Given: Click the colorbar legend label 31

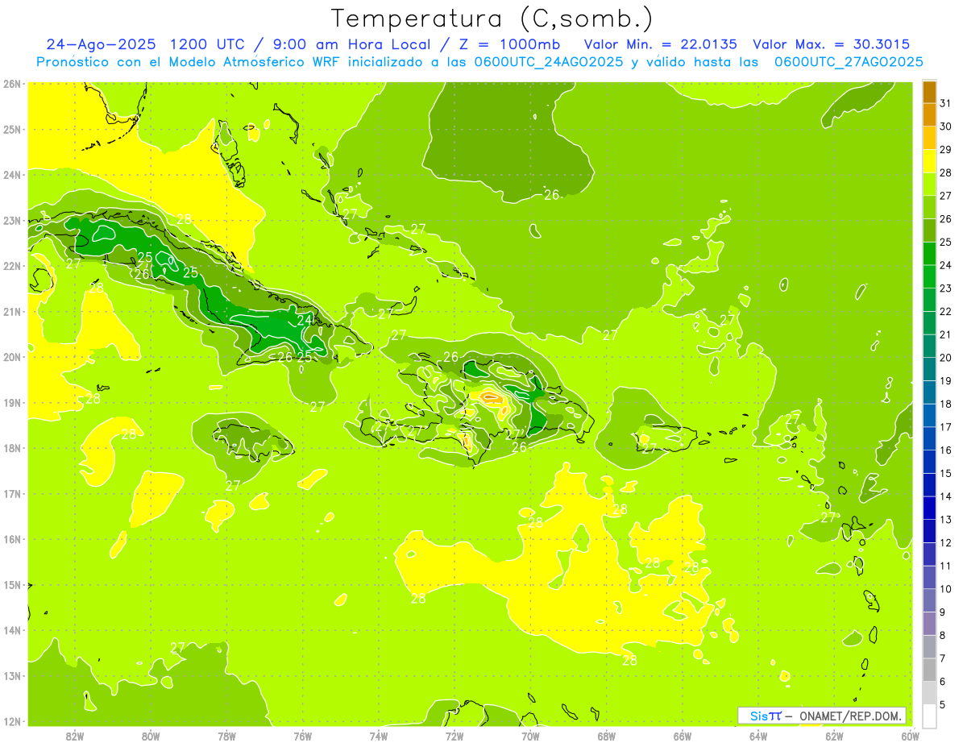Looking at the screenshot, I should [x=946, y=103].
